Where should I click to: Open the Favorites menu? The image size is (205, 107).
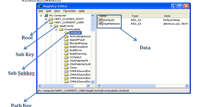(x=69, y=11)
